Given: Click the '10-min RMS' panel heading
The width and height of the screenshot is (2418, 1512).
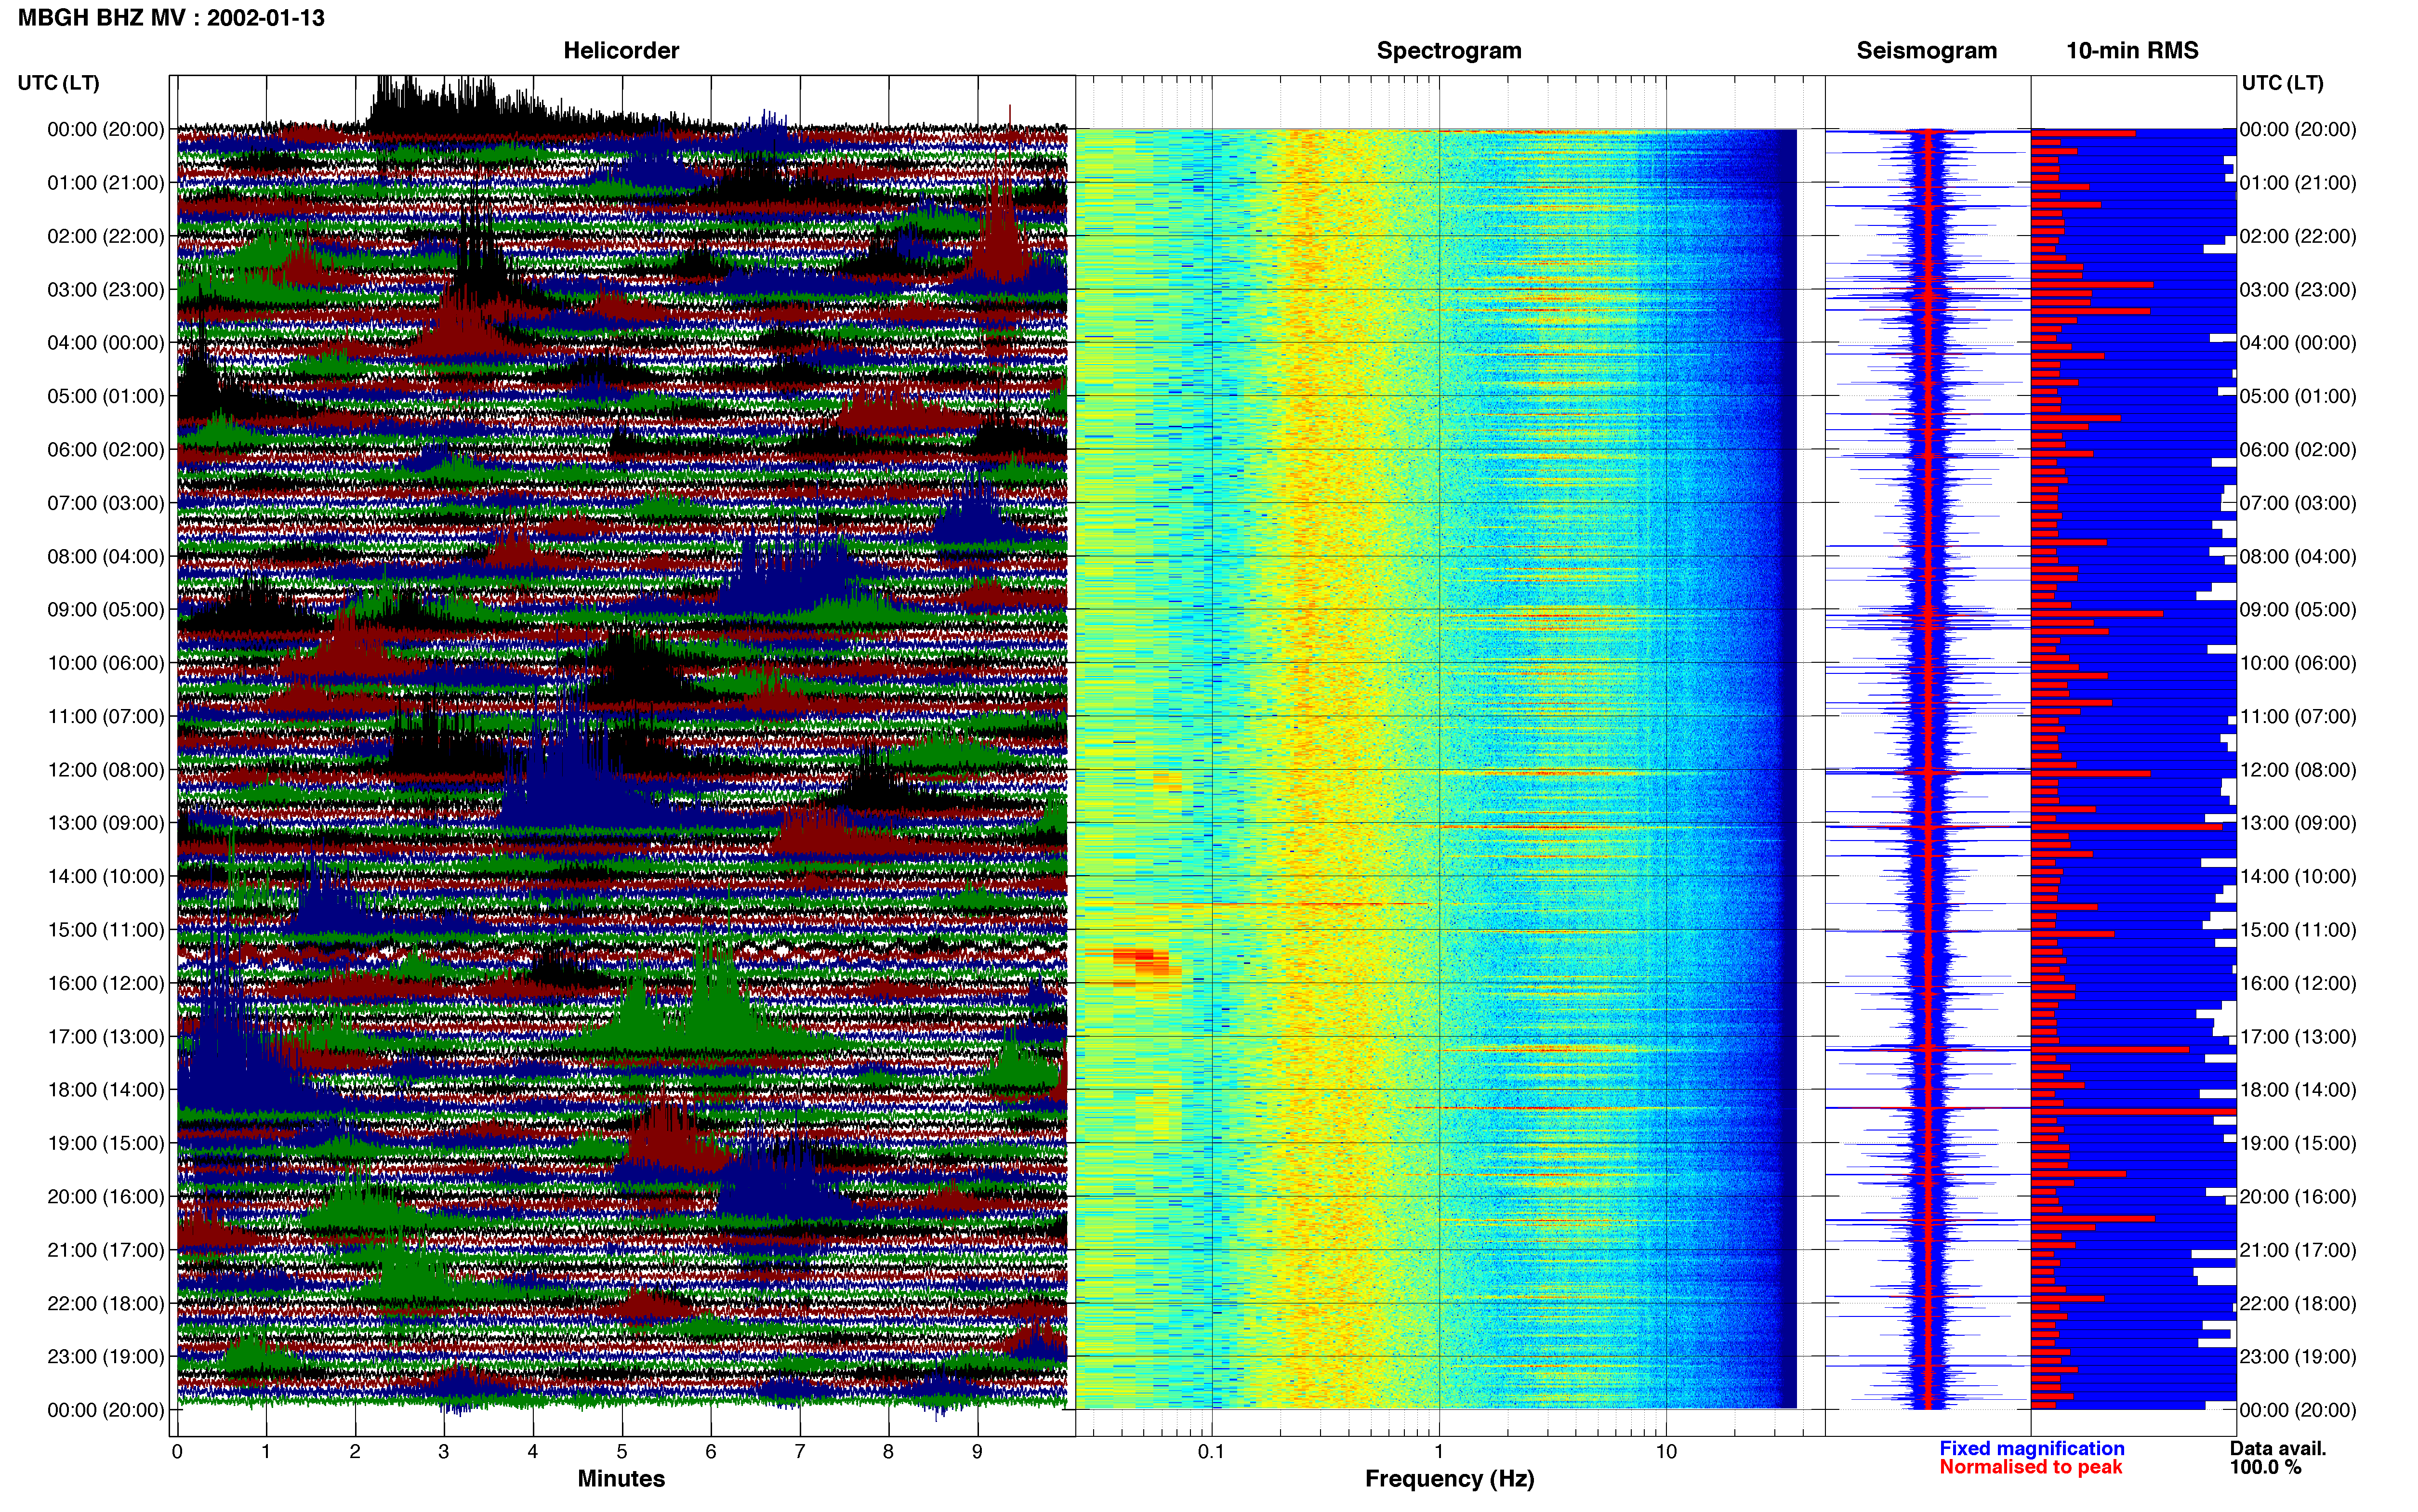Looking at the screenshot, I should pyautogui.click(x=2132, y=51).
